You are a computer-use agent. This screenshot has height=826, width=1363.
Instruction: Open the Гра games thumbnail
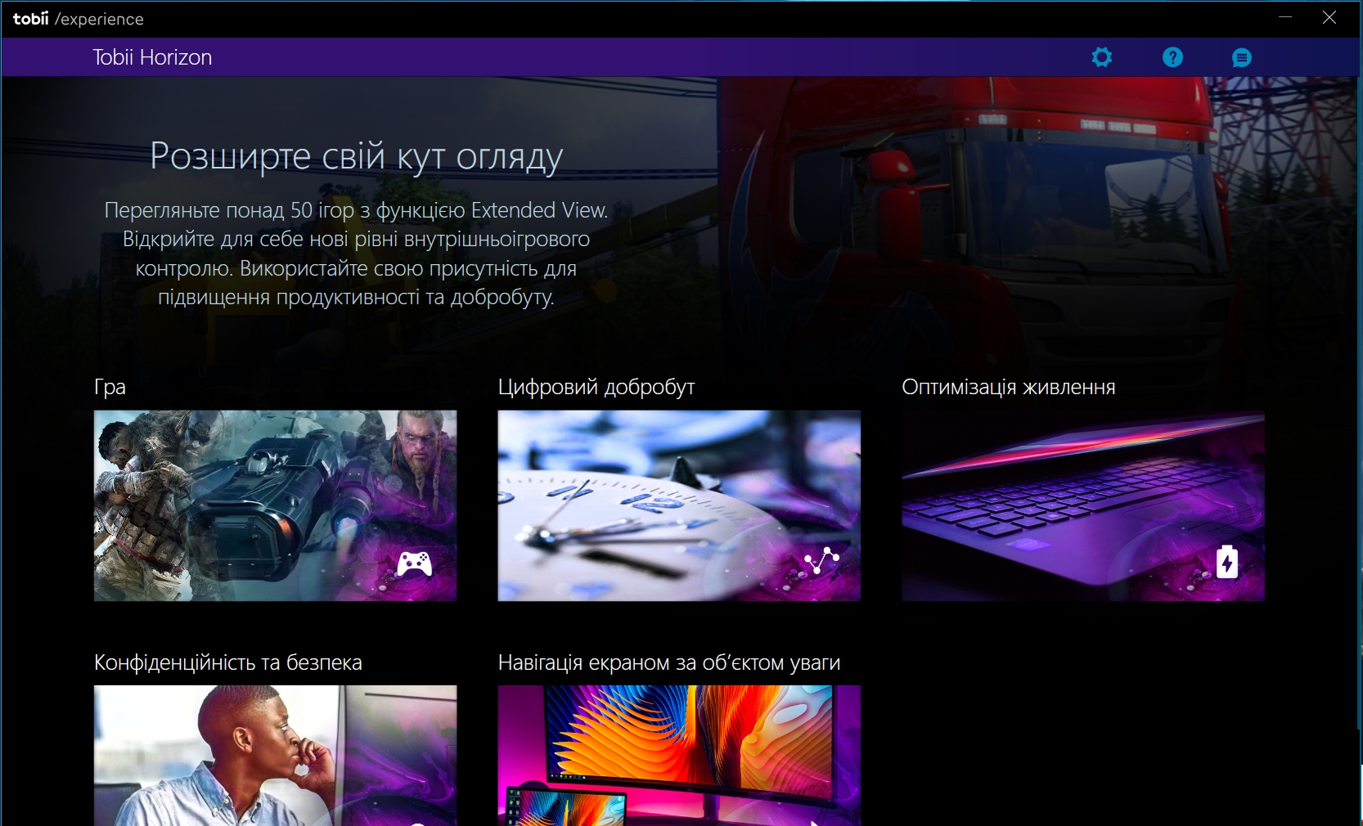[x=275, y=505]
